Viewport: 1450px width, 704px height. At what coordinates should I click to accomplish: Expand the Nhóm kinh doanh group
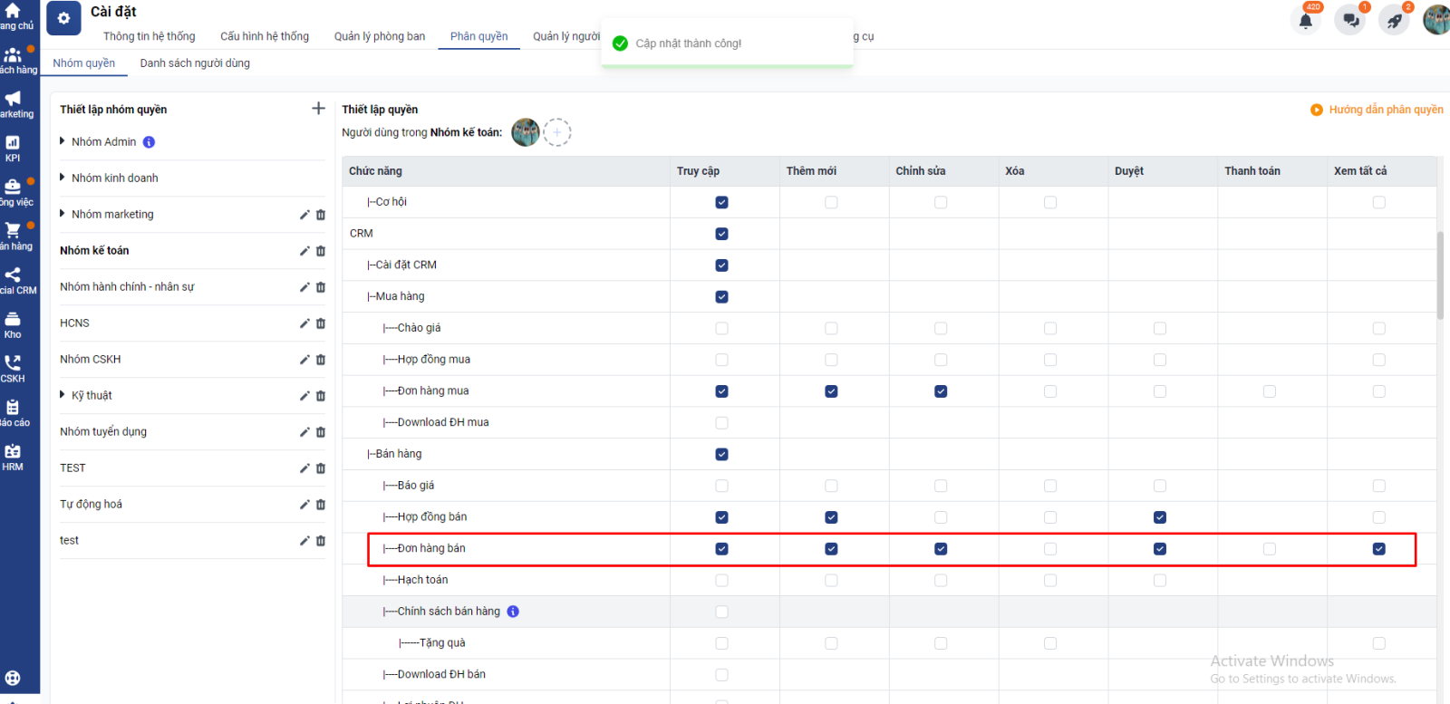pyautogui.click(x=63, y=178)
